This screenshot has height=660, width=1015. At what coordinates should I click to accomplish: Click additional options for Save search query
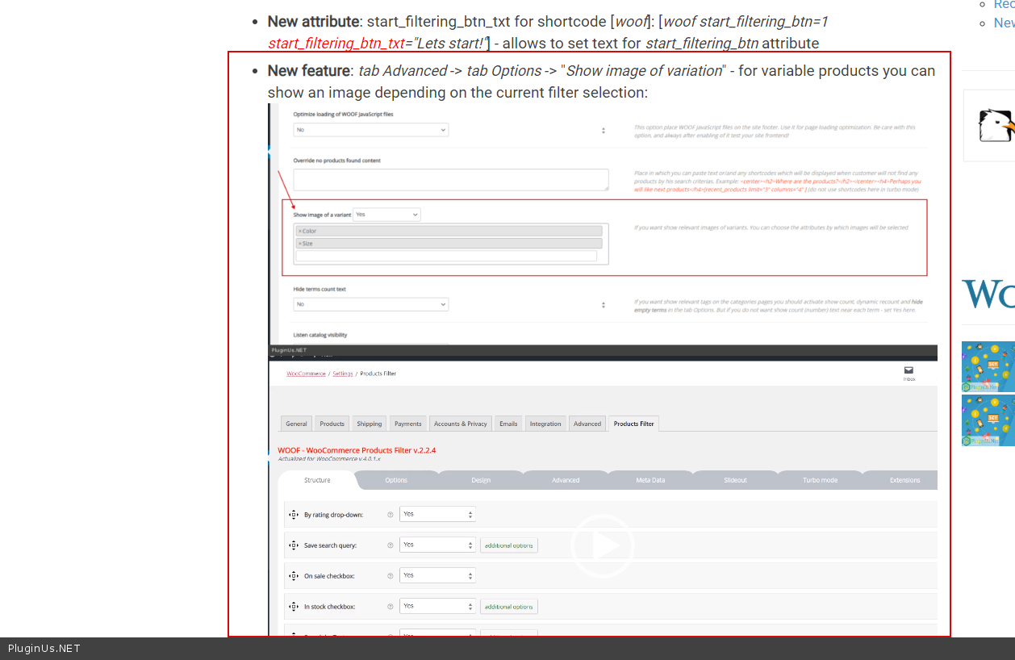coord(509,545)
